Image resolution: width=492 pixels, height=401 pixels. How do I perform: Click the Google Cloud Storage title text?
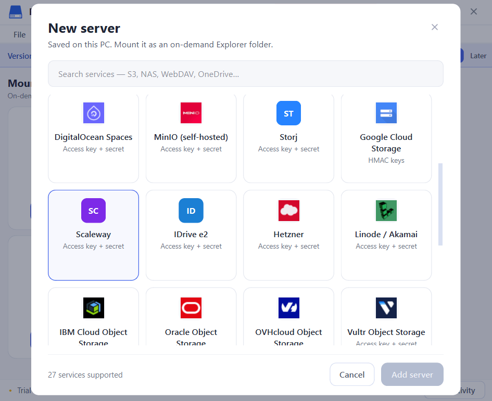386,143
